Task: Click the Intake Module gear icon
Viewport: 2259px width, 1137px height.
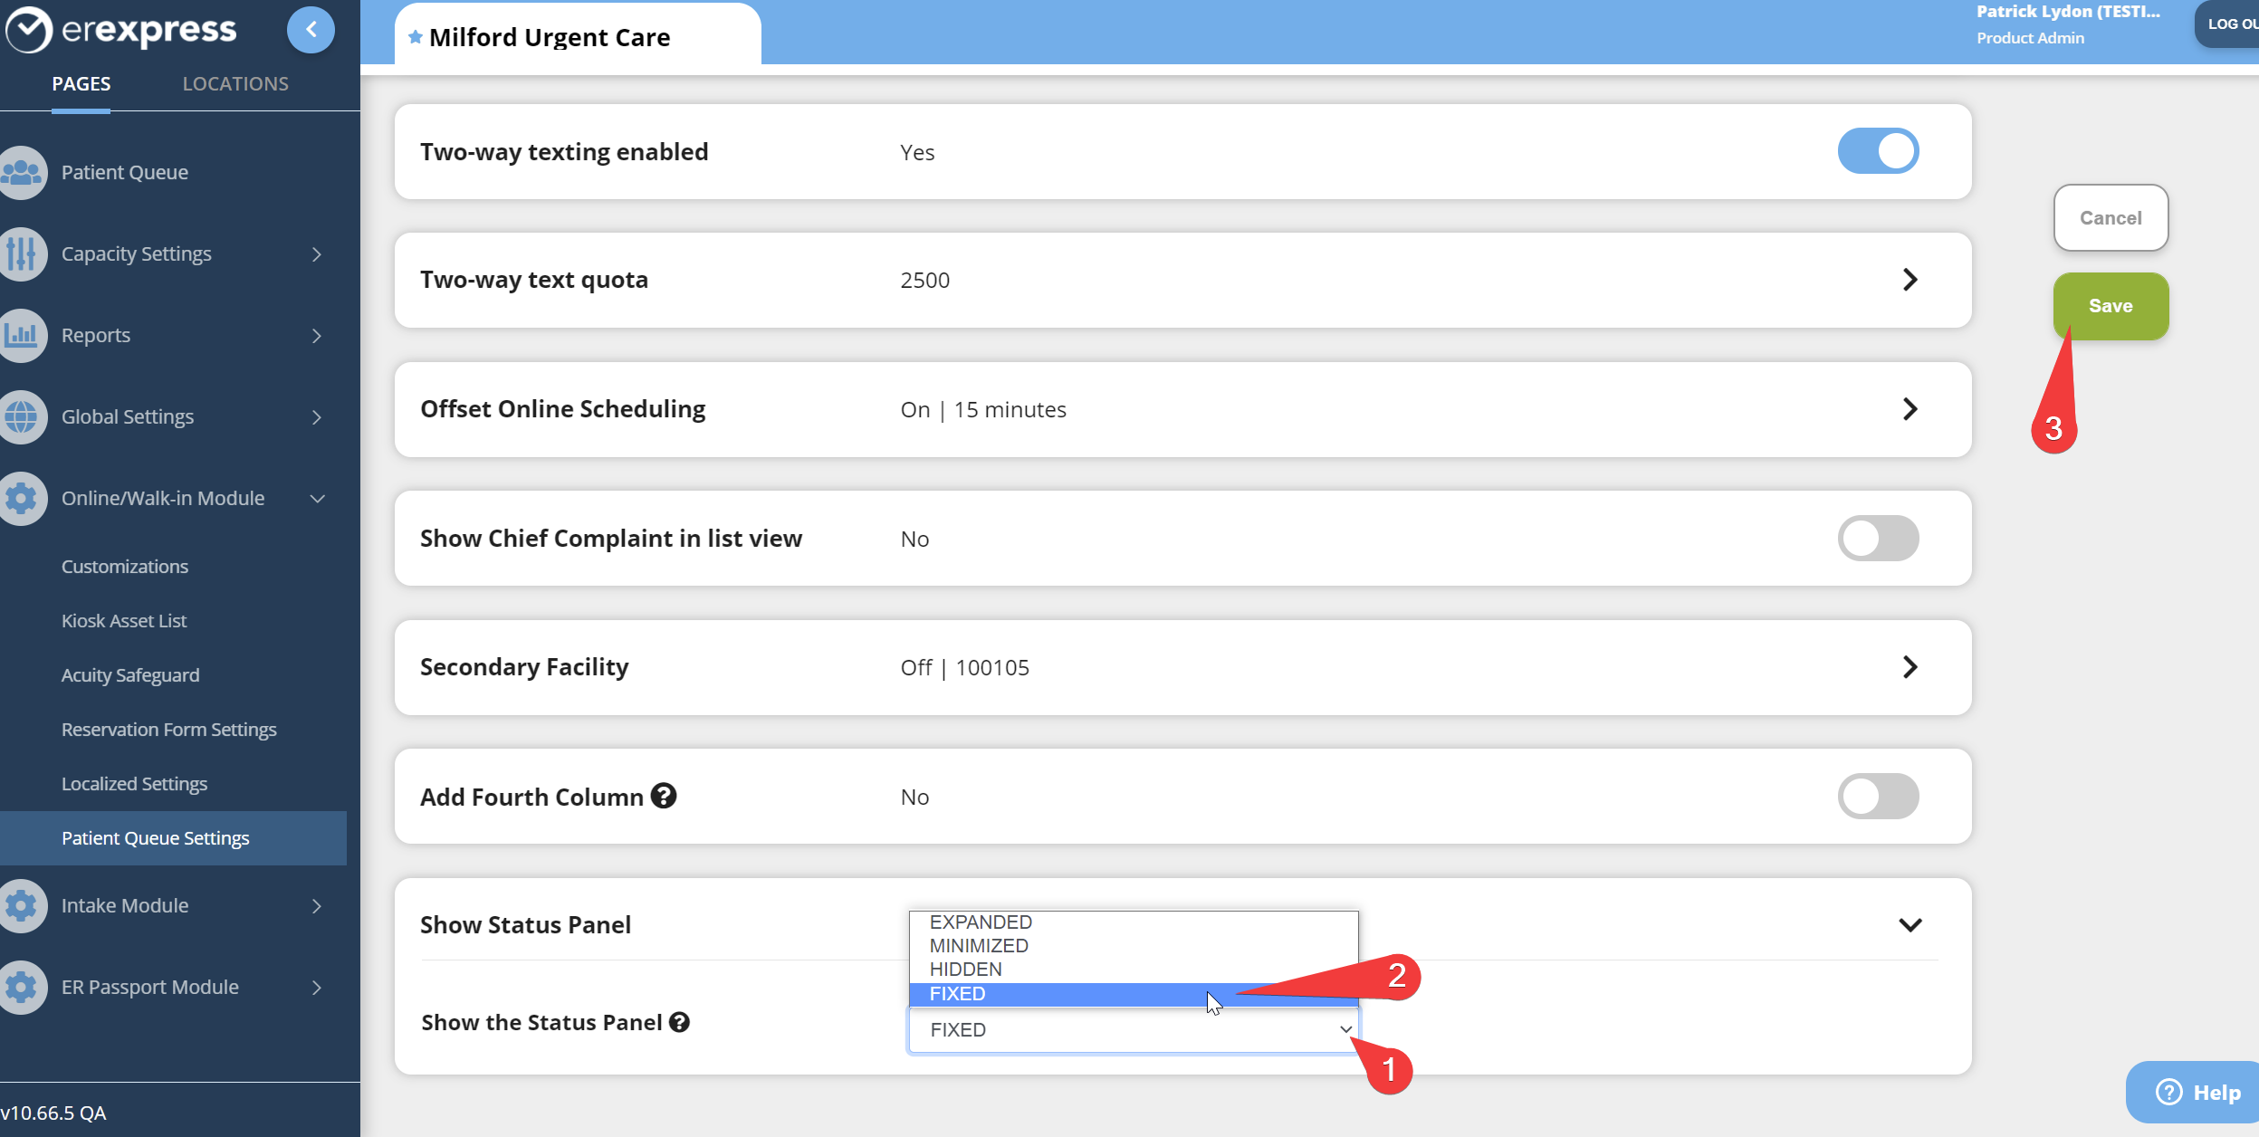Action: pyautogui.click(x=22, y=905)
